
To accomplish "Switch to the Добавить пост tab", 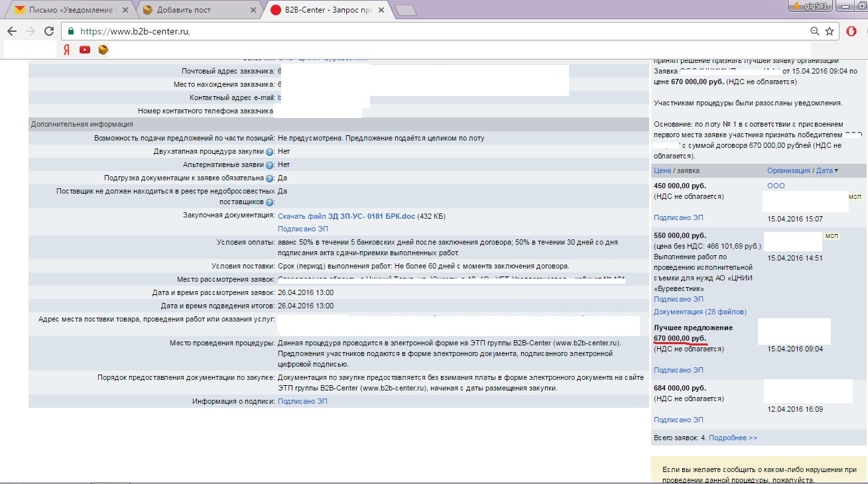I will point(199,10).
